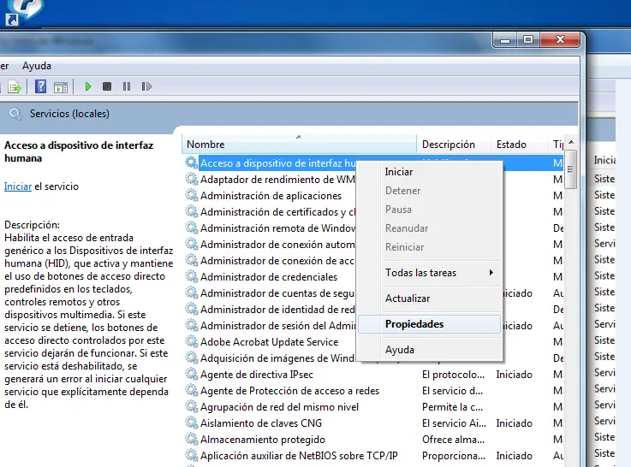Sort by the Nombre column header
Image resolution: width=631 pixels, height=467 pixels.
pos(299,145)
